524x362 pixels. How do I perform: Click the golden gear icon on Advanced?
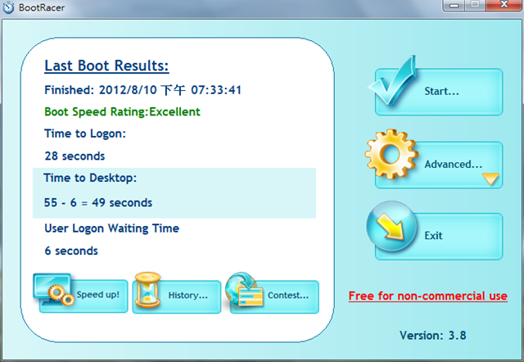point(391,154)
